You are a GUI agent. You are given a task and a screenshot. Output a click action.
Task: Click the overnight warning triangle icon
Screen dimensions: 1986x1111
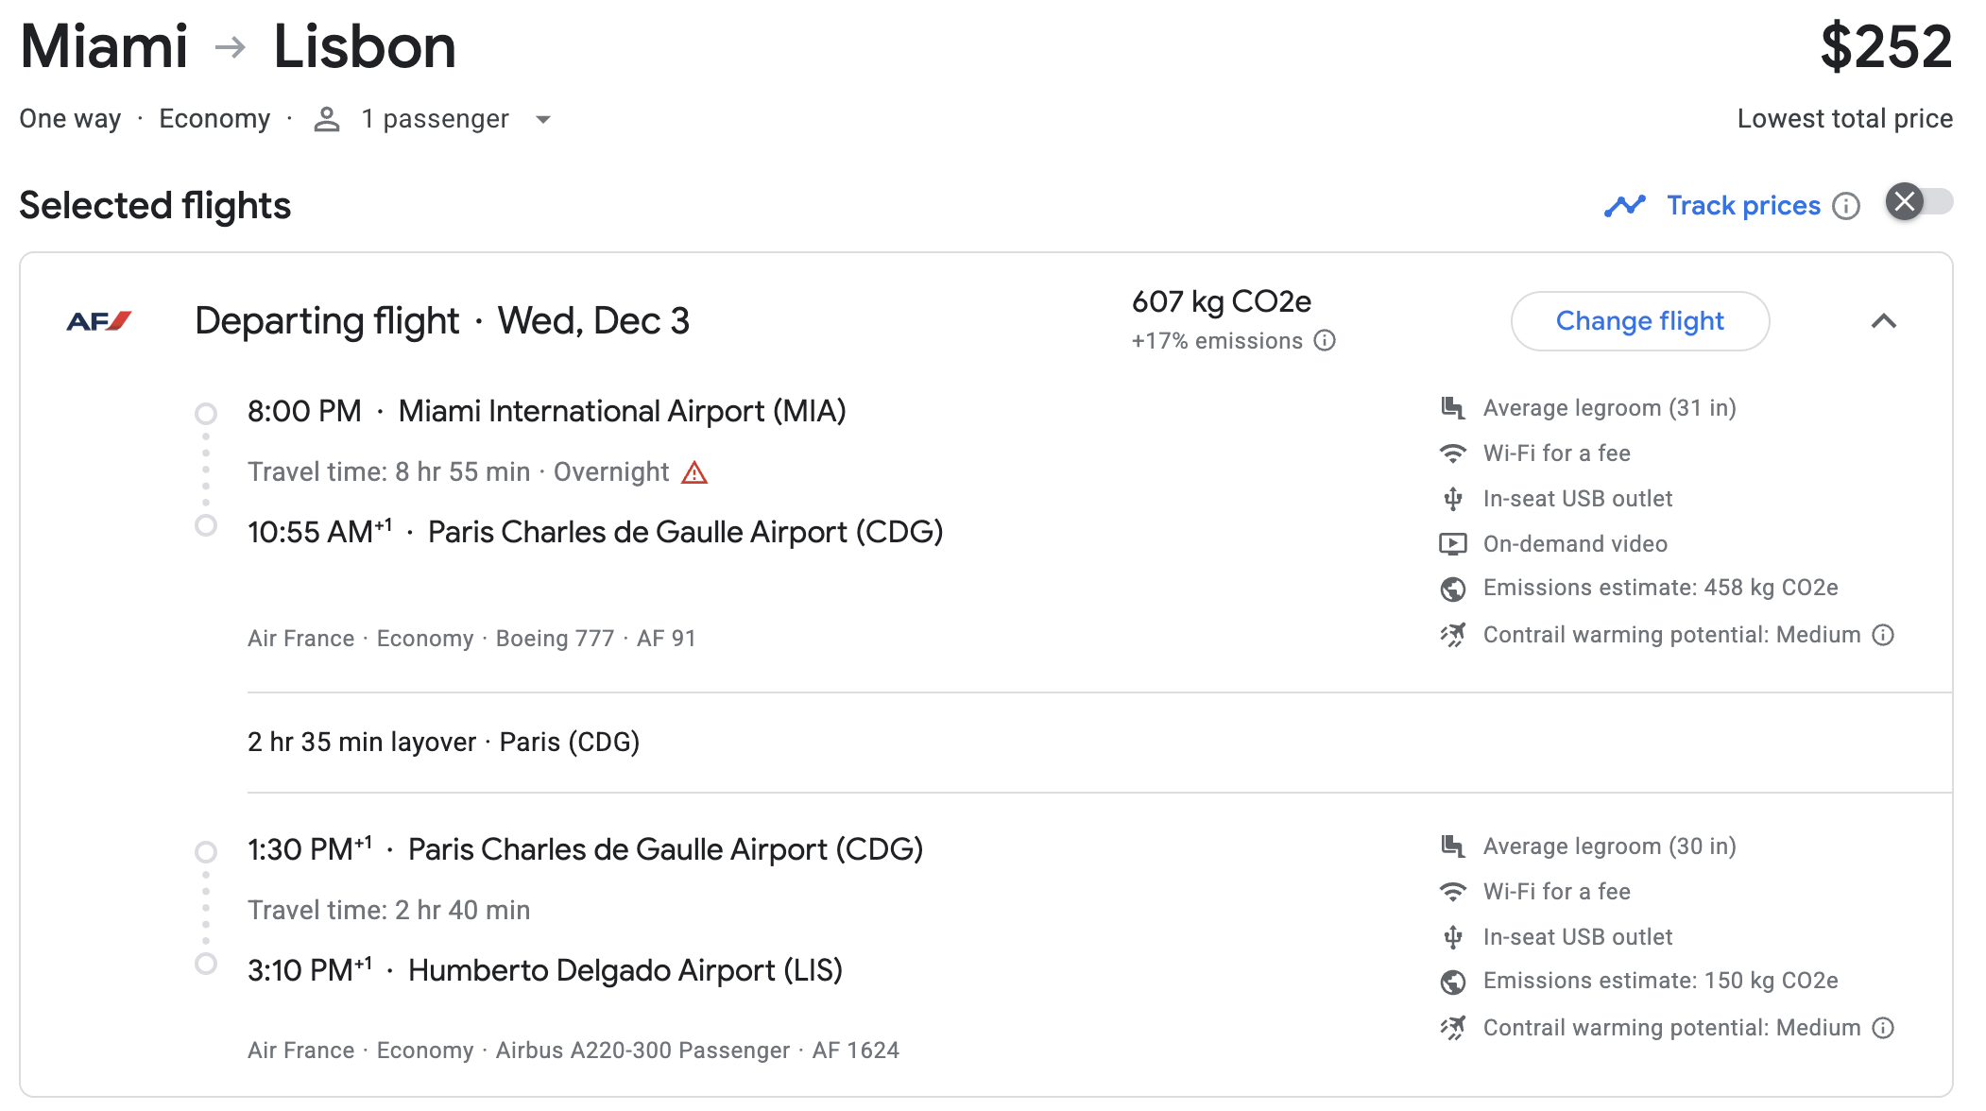[x=694, y=472]
